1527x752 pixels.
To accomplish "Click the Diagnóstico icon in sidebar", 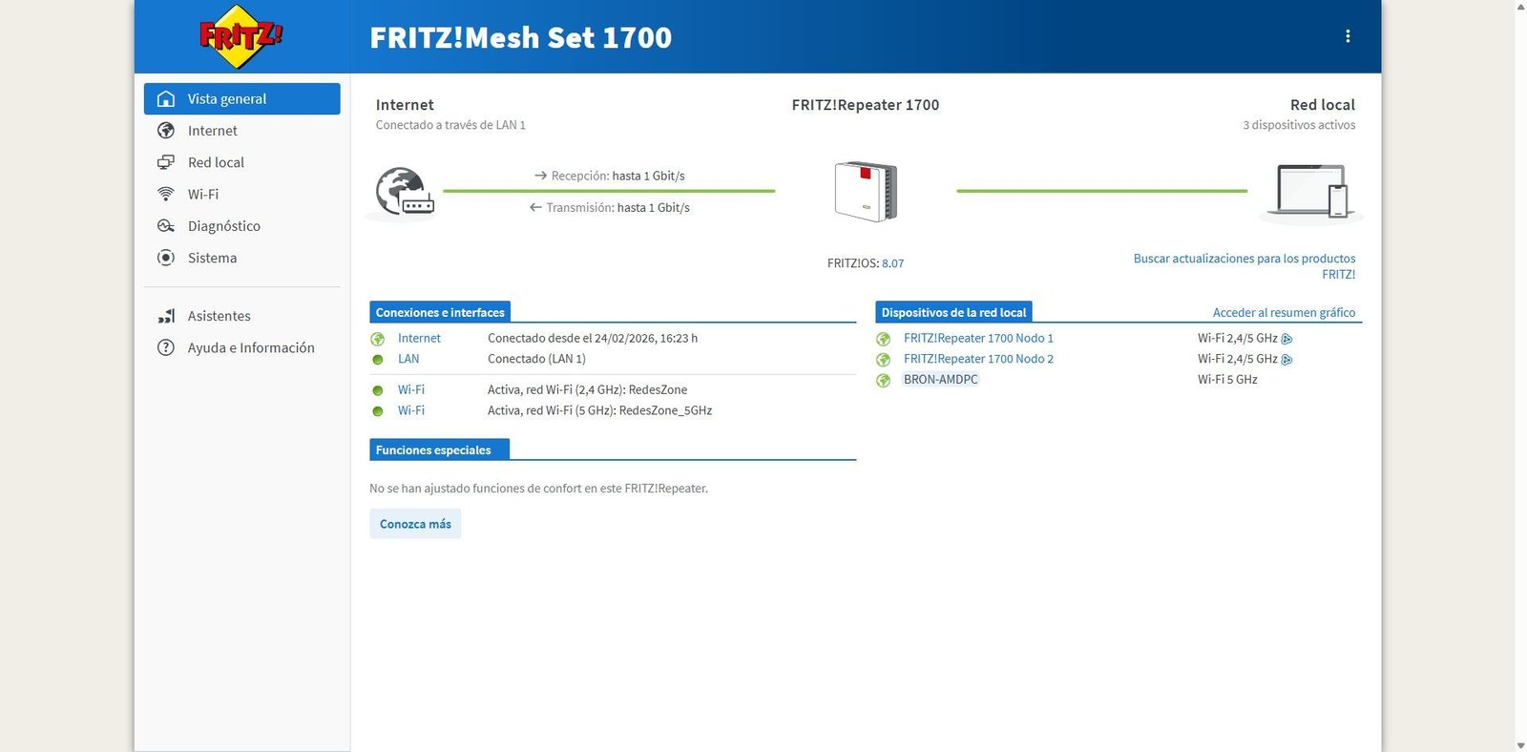I will [166, 226].
